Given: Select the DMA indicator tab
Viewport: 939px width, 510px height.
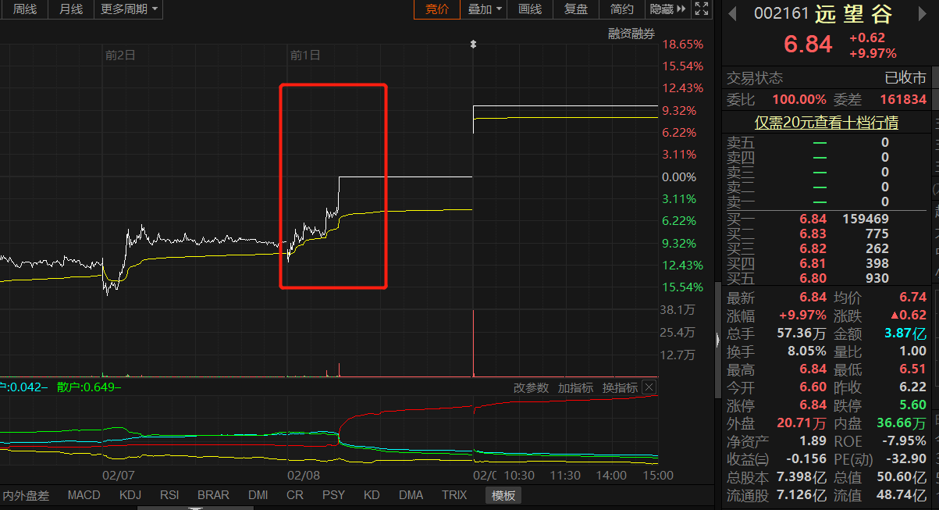Looking at the screenshot, I should (x=411, y=495).
